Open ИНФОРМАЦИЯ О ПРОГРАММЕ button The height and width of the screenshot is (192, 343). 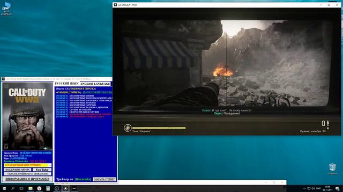[x=27, y=179]
